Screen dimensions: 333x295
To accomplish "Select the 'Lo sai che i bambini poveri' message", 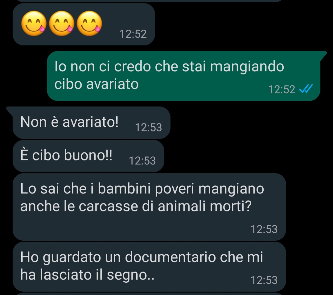I will (x=149, y=207).
